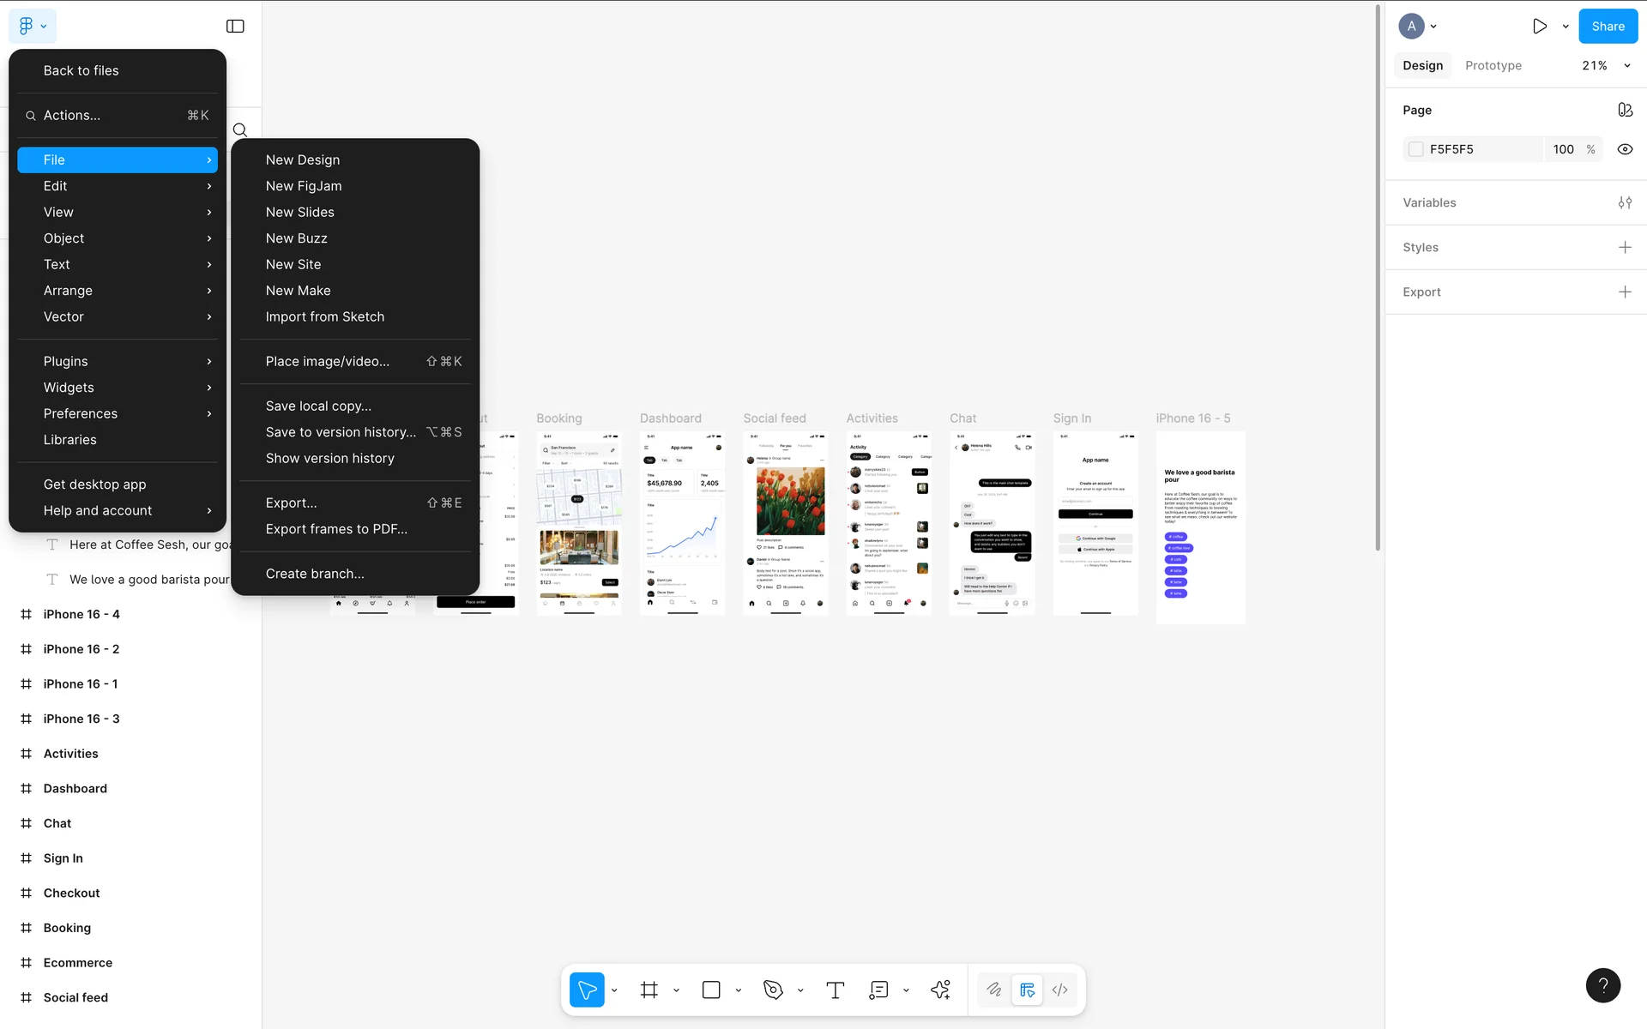The height and width of the screenshot is (1029, 1647).
Task: Toggle the Design mode switch in toolbar
Action: point(1027,990)
